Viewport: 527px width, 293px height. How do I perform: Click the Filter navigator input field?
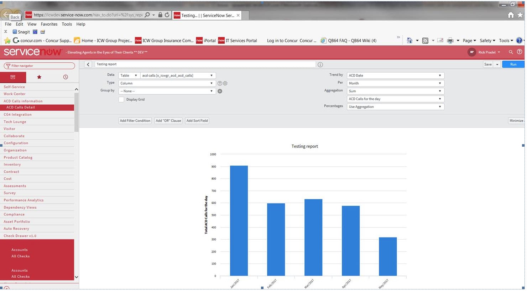[39, 66]
